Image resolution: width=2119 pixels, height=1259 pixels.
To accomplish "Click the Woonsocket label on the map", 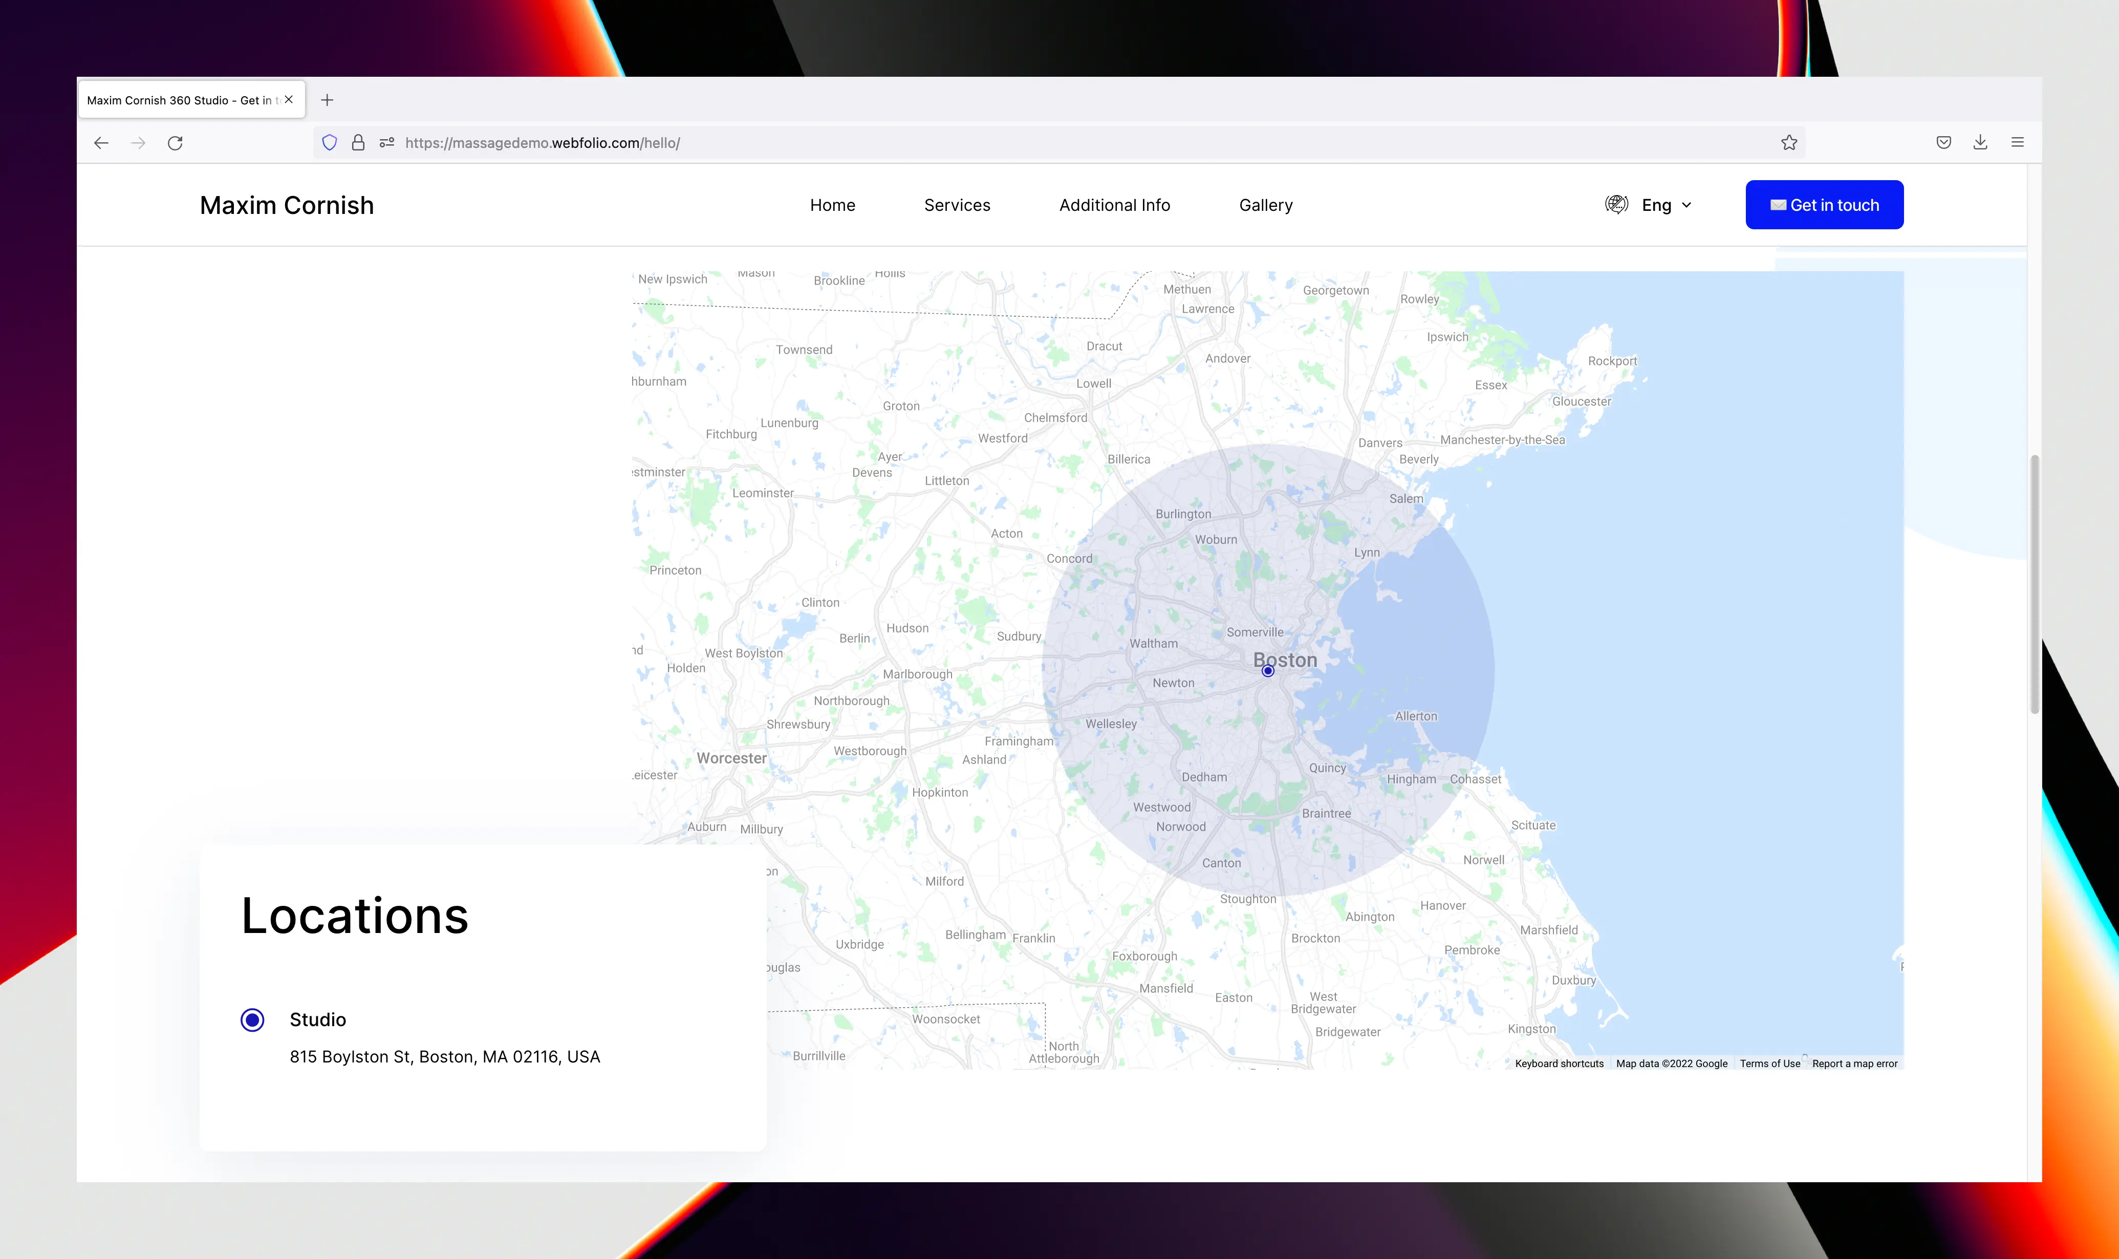I will pos(946,1020).
